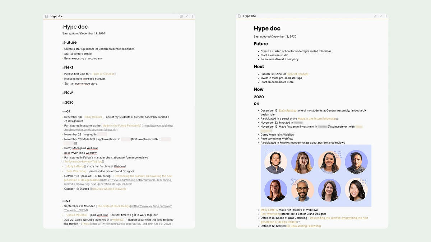Screen dimensions: 431x242
Task: Open Made in the Future Fellowship link in preview
Action: [317, 119]
